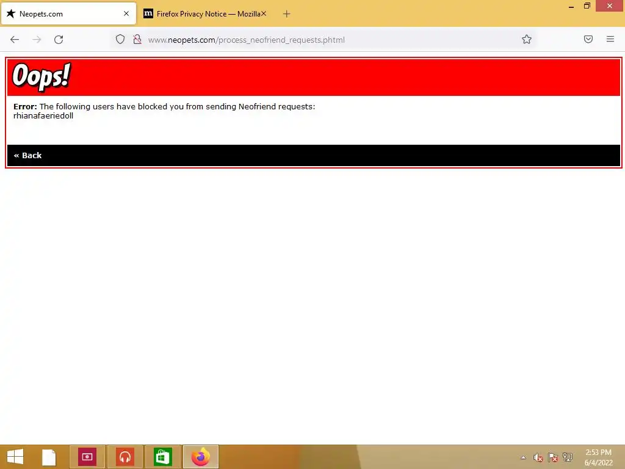
Task: Open the Windows Store taskbar icon
Action: point(162,457)
